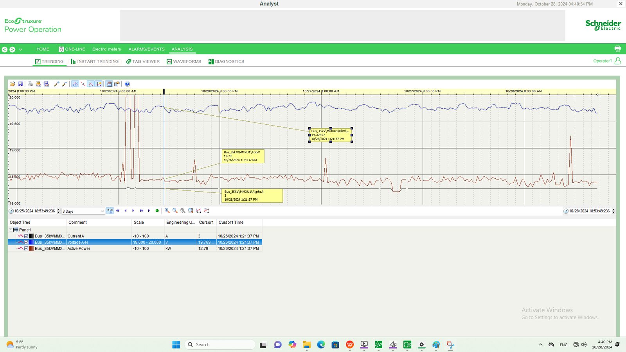The height and width of the screenshot is (352, 626).
Task: Click the black cursor marker on time axis
Action: click(164, 92)
